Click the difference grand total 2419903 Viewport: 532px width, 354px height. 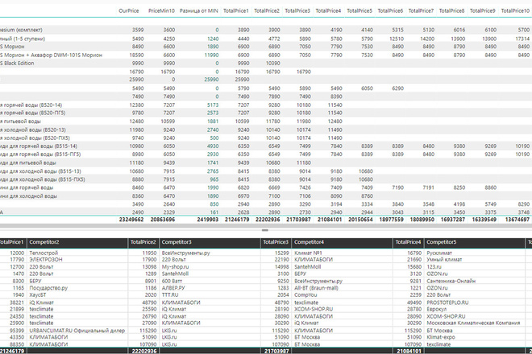tap(208, 220)
